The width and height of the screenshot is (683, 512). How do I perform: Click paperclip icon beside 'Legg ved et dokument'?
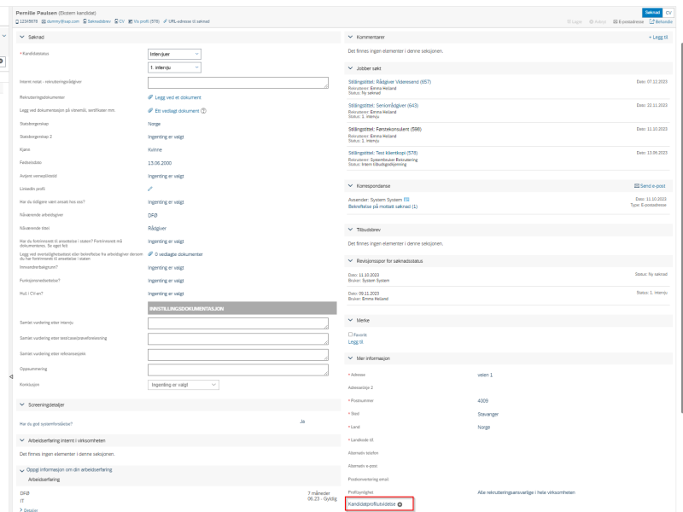point(150,97)
